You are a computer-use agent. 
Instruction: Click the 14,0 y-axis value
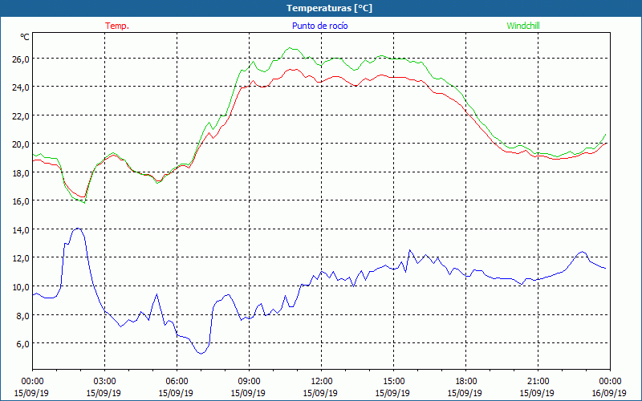(20, 229)
